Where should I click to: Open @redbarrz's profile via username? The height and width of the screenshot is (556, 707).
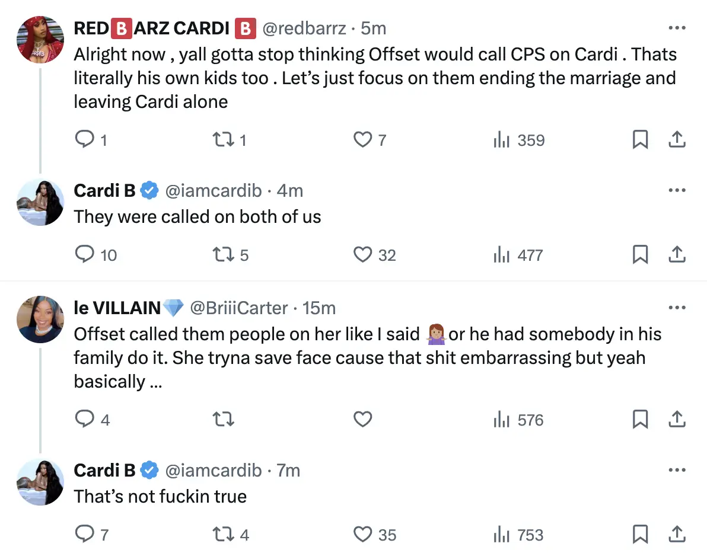304,28
